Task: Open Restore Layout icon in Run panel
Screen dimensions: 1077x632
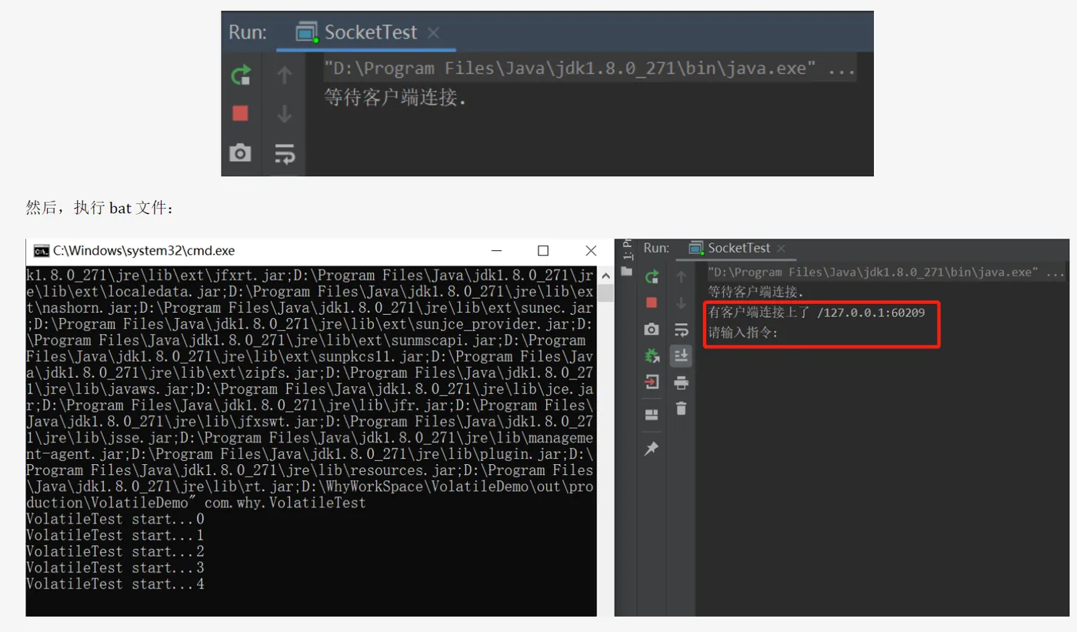Action: (652, 415)
